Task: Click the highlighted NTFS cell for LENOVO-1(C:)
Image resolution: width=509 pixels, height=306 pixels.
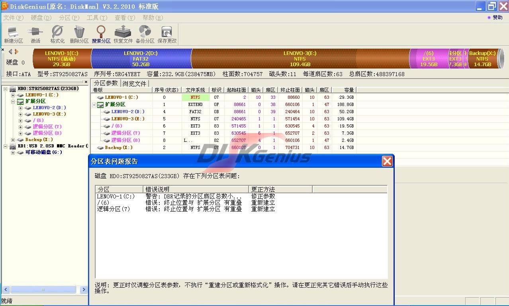Action: point(196,97)
